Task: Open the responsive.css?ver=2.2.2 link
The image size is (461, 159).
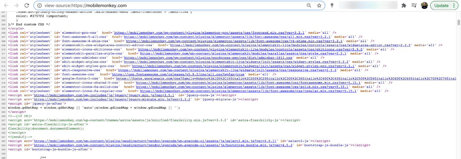Action: click(x=227, y=70)
